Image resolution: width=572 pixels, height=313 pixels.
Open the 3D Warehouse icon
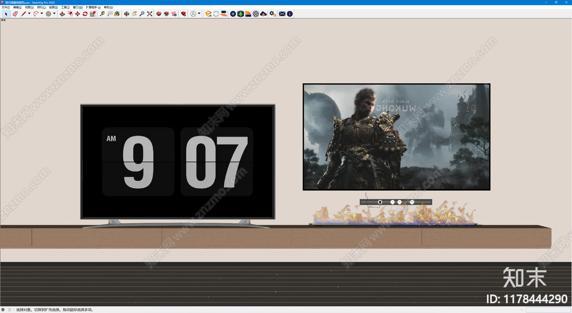coord(159,14)
